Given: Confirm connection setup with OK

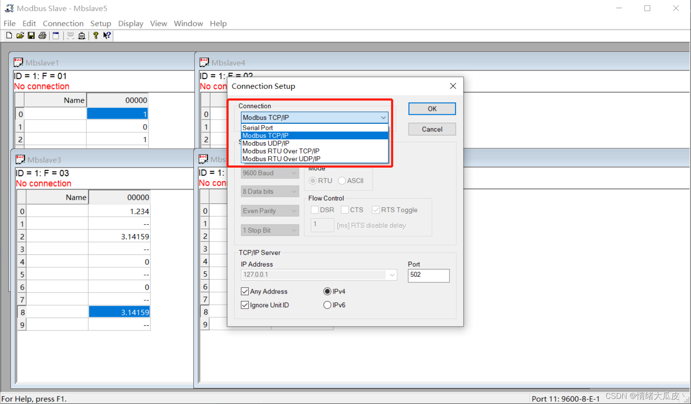Looking at the screenshot, I should 432,109.
